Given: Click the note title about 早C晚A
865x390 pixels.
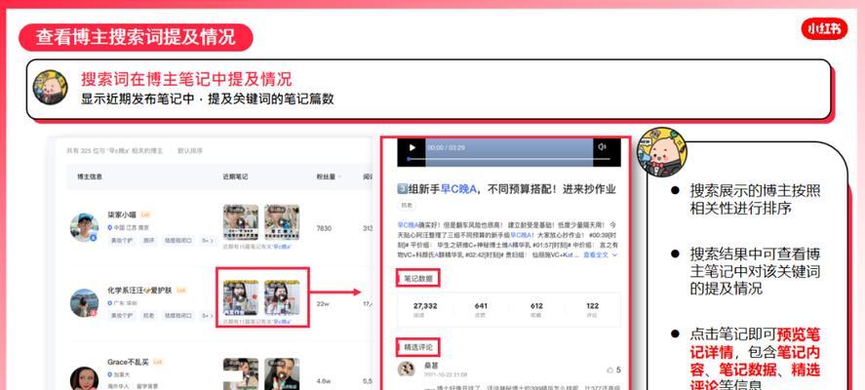Looking at the screenshot, I should [506, 189].
